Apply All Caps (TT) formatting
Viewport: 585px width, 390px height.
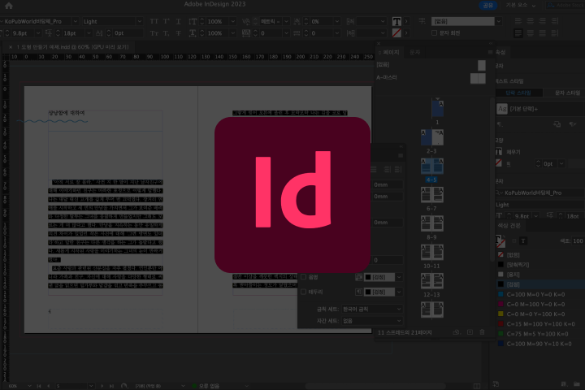(x=154, y=21)
